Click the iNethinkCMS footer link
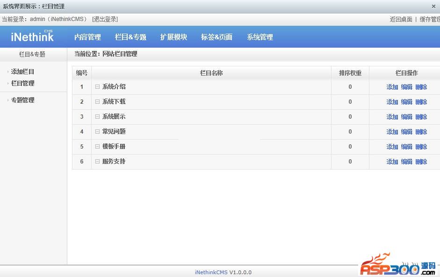The image size is (440, 277). [x=211, y=272]
